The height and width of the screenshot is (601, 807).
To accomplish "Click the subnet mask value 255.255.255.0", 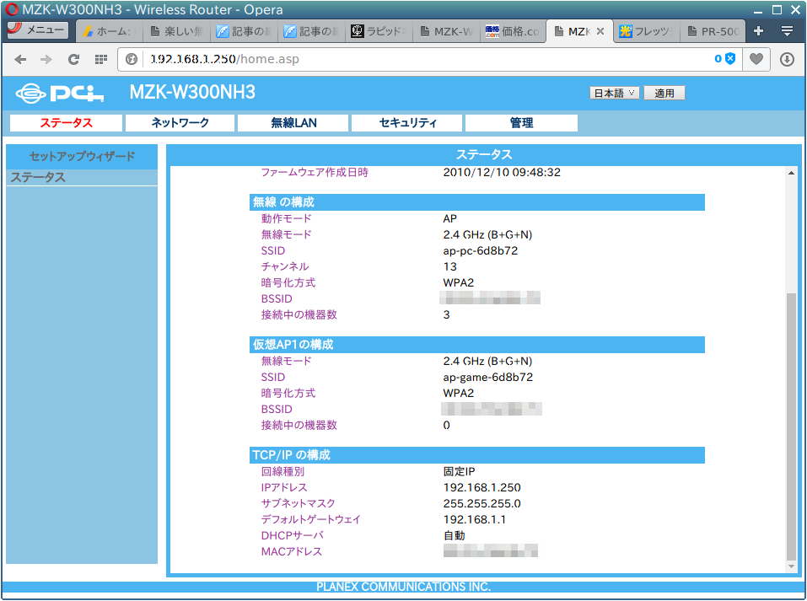I will (x=482, y=504).
